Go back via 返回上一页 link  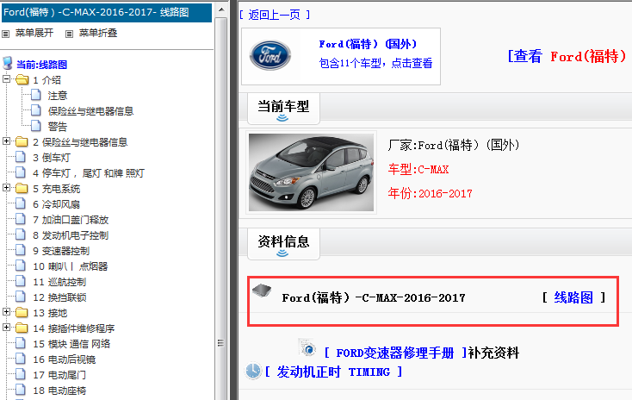pyautogui.click(x=275, y=15)
